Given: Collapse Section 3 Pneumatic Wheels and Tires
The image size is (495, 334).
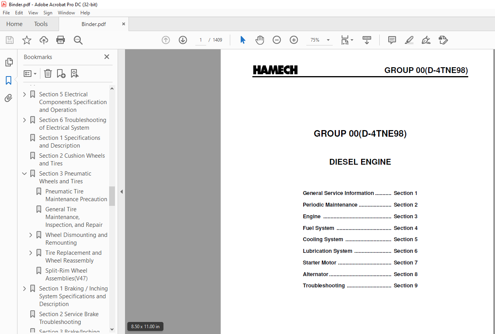Looking at the screenshot, I should click(24, 174).
